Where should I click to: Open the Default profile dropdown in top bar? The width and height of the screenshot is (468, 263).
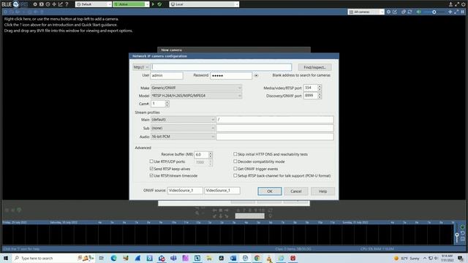[94, 4]
